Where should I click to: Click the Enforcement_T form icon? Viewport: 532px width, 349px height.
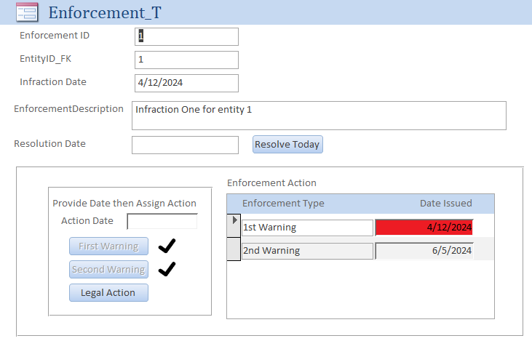click(27, 12)
